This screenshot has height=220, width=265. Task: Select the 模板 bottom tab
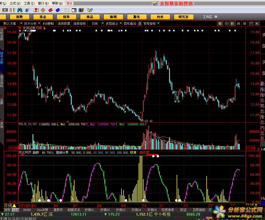click(x=15, y=210)
